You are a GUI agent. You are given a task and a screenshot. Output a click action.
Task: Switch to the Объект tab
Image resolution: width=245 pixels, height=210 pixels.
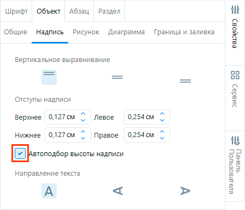click(x=49, y=11)
